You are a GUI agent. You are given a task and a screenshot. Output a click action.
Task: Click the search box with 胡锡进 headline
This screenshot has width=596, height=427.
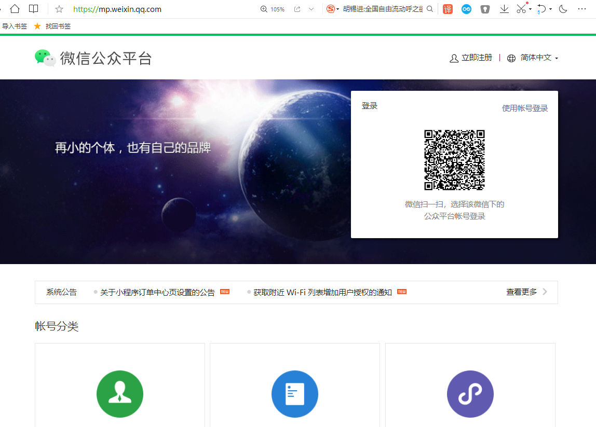point(383,9)
